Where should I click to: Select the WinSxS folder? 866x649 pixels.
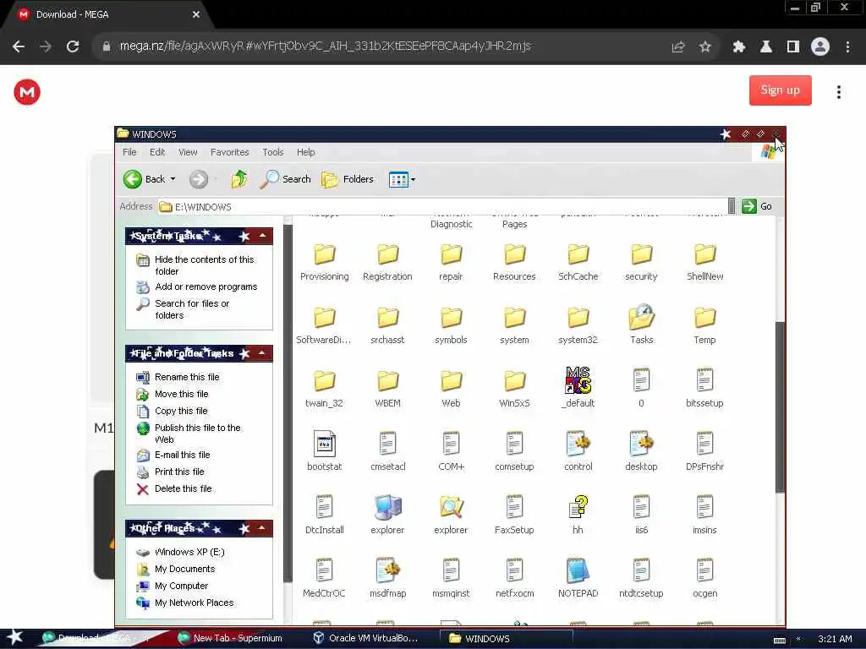(514, 389)
